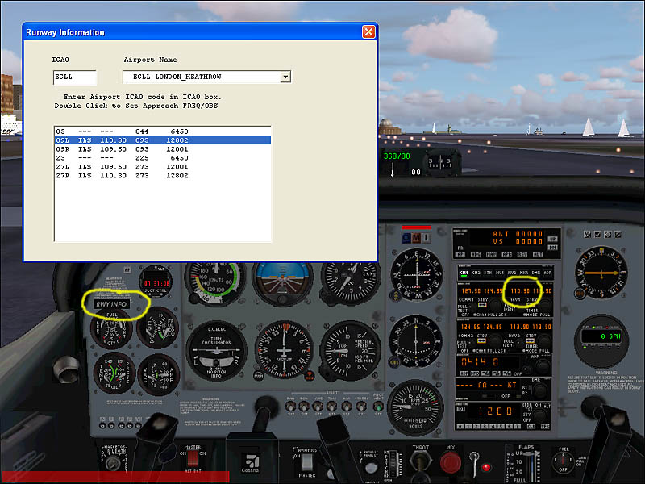Close the Runway Information dialog

click(368, 31)
